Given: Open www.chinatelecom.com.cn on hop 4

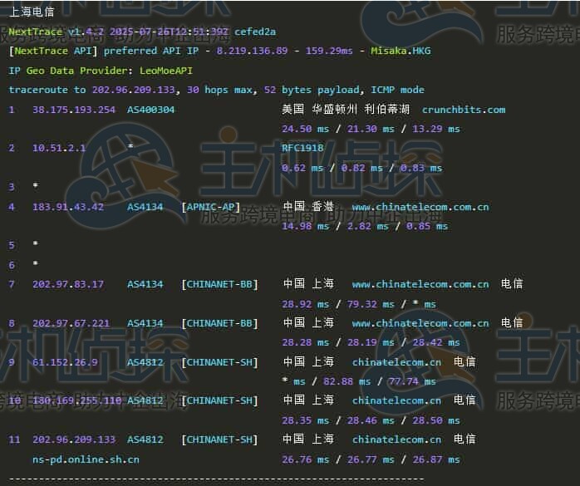Looking at the screenshot, I should pos(420,207).
